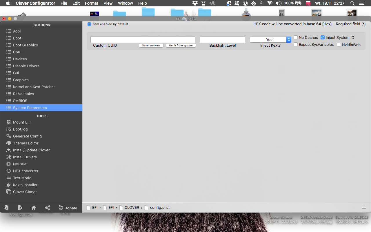The width and height of the screenshot is (371, 232).
Task: Click the EFI volume in path bar
Action: [x=92, y=207]
